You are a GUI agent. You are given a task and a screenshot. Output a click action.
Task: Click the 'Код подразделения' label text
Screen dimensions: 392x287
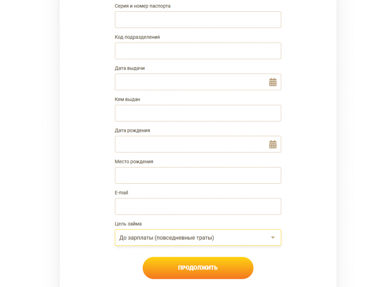[x=137, y=37]
